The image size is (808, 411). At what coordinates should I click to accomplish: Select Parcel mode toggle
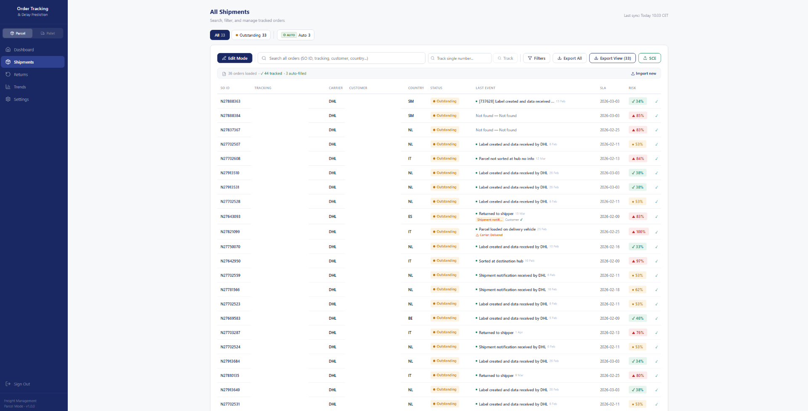click(18, 33)
